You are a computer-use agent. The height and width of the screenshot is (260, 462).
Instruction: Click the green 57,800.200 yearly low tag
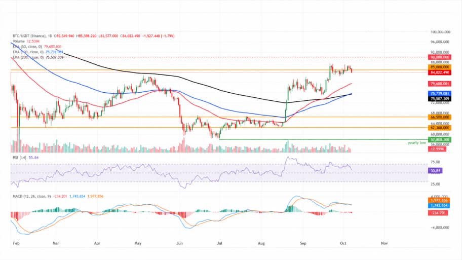440,140
